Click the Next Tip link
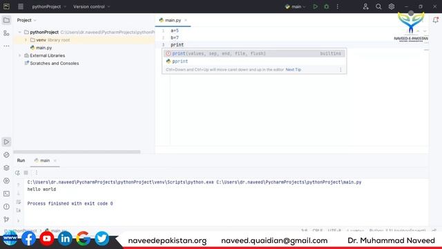This screenshot has height=249, width=442. point(293,69)
